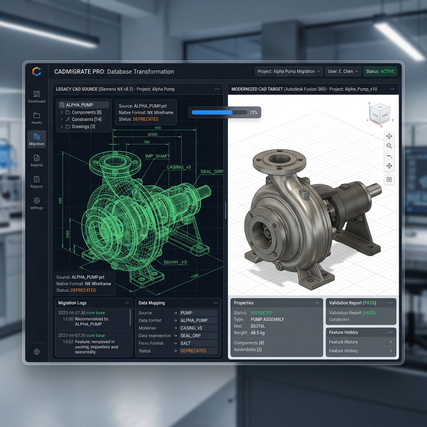
Task: Click the splitter handle between source and target panels
Action: (226, 210)
